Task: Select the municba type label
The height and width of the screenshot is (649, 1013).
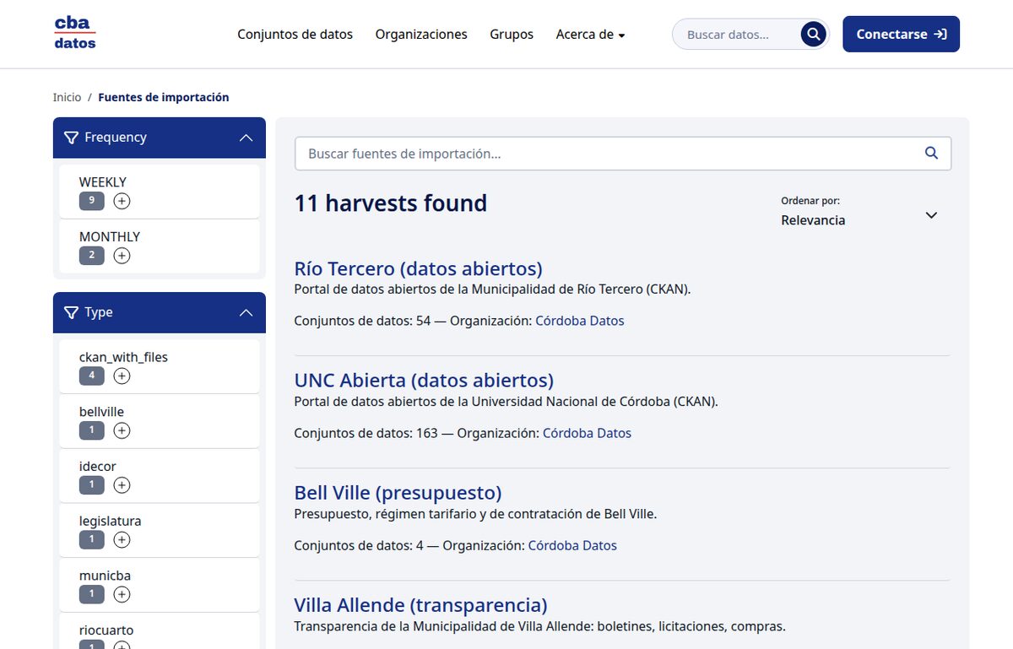Action: pos(105,576)
